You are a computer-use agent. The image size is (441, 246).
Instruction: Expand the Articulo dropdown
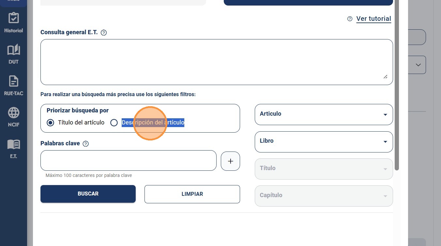324,114
